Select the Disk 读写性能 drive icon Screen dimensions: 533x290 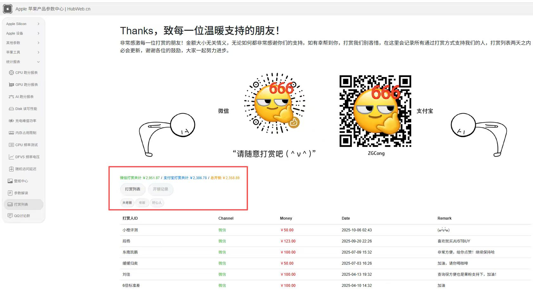coord(11,109)
